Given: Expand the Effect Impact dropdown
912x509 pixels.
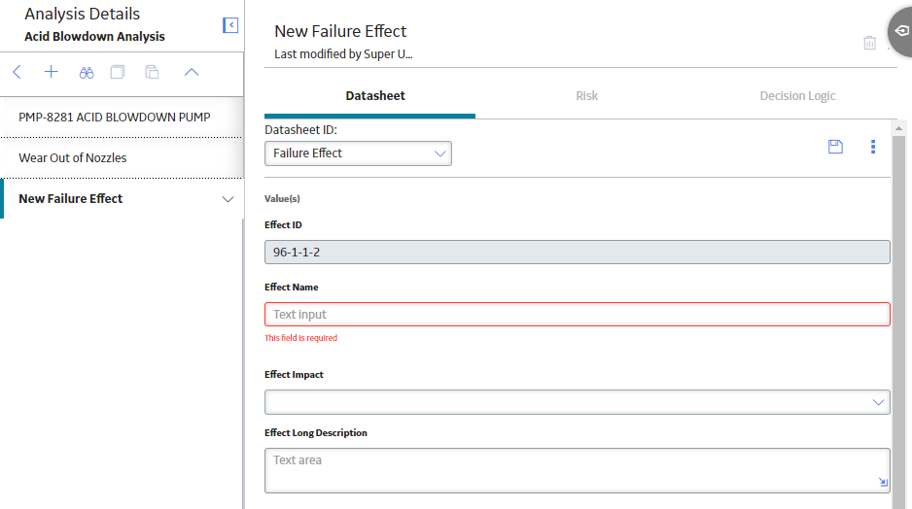Looking at the screenshot, I should pyautogui.click(x=577, y=402).
